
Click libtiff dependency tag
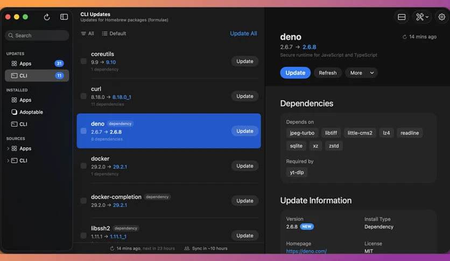point(331,133)
